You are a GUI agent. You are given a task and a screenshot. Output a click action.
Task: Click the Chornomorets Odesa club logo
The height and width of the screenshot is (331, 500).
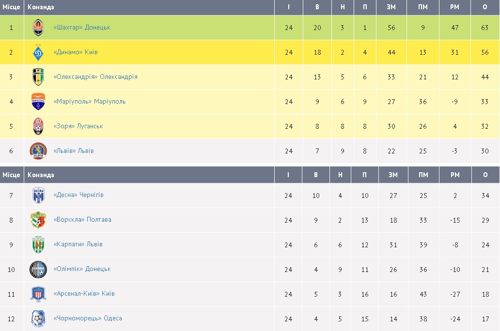[x=38, y=318]
